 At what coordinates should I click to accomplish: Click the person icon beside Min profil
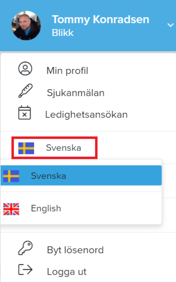tap(25, 68)
